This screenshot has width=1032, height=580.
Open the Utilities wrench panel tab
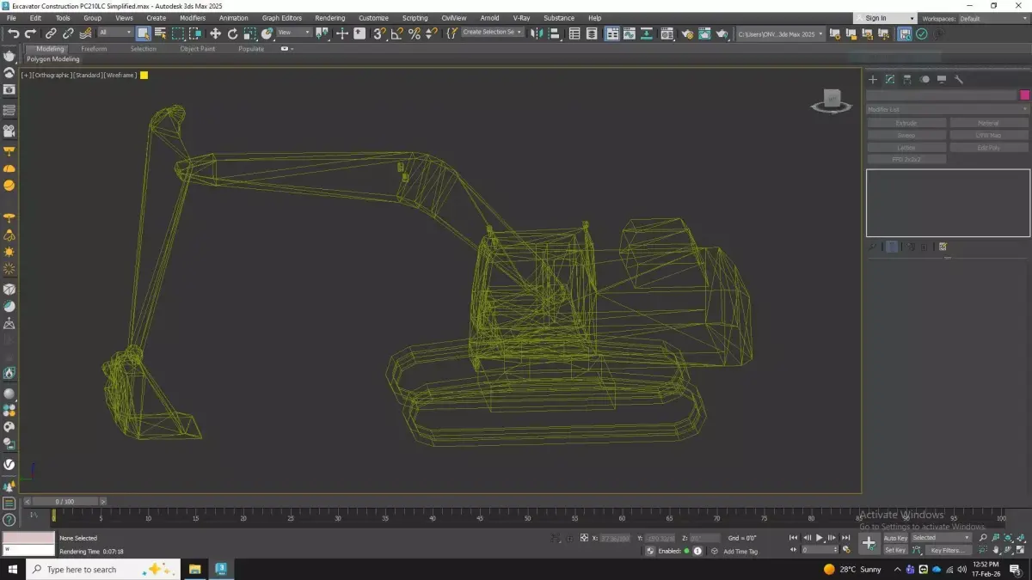coord(959,79)
